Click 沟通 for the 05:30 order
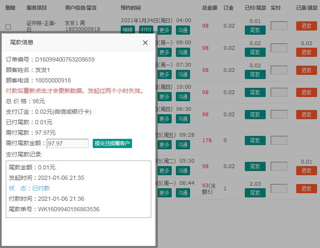320x248 pixels. pyautogui.click(x=183, y=171)
